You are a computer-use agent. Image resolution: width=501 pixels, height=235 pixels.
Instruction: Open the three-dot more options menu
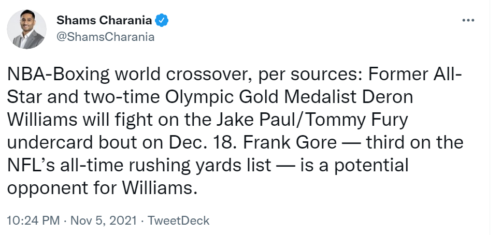click(468, 20)
